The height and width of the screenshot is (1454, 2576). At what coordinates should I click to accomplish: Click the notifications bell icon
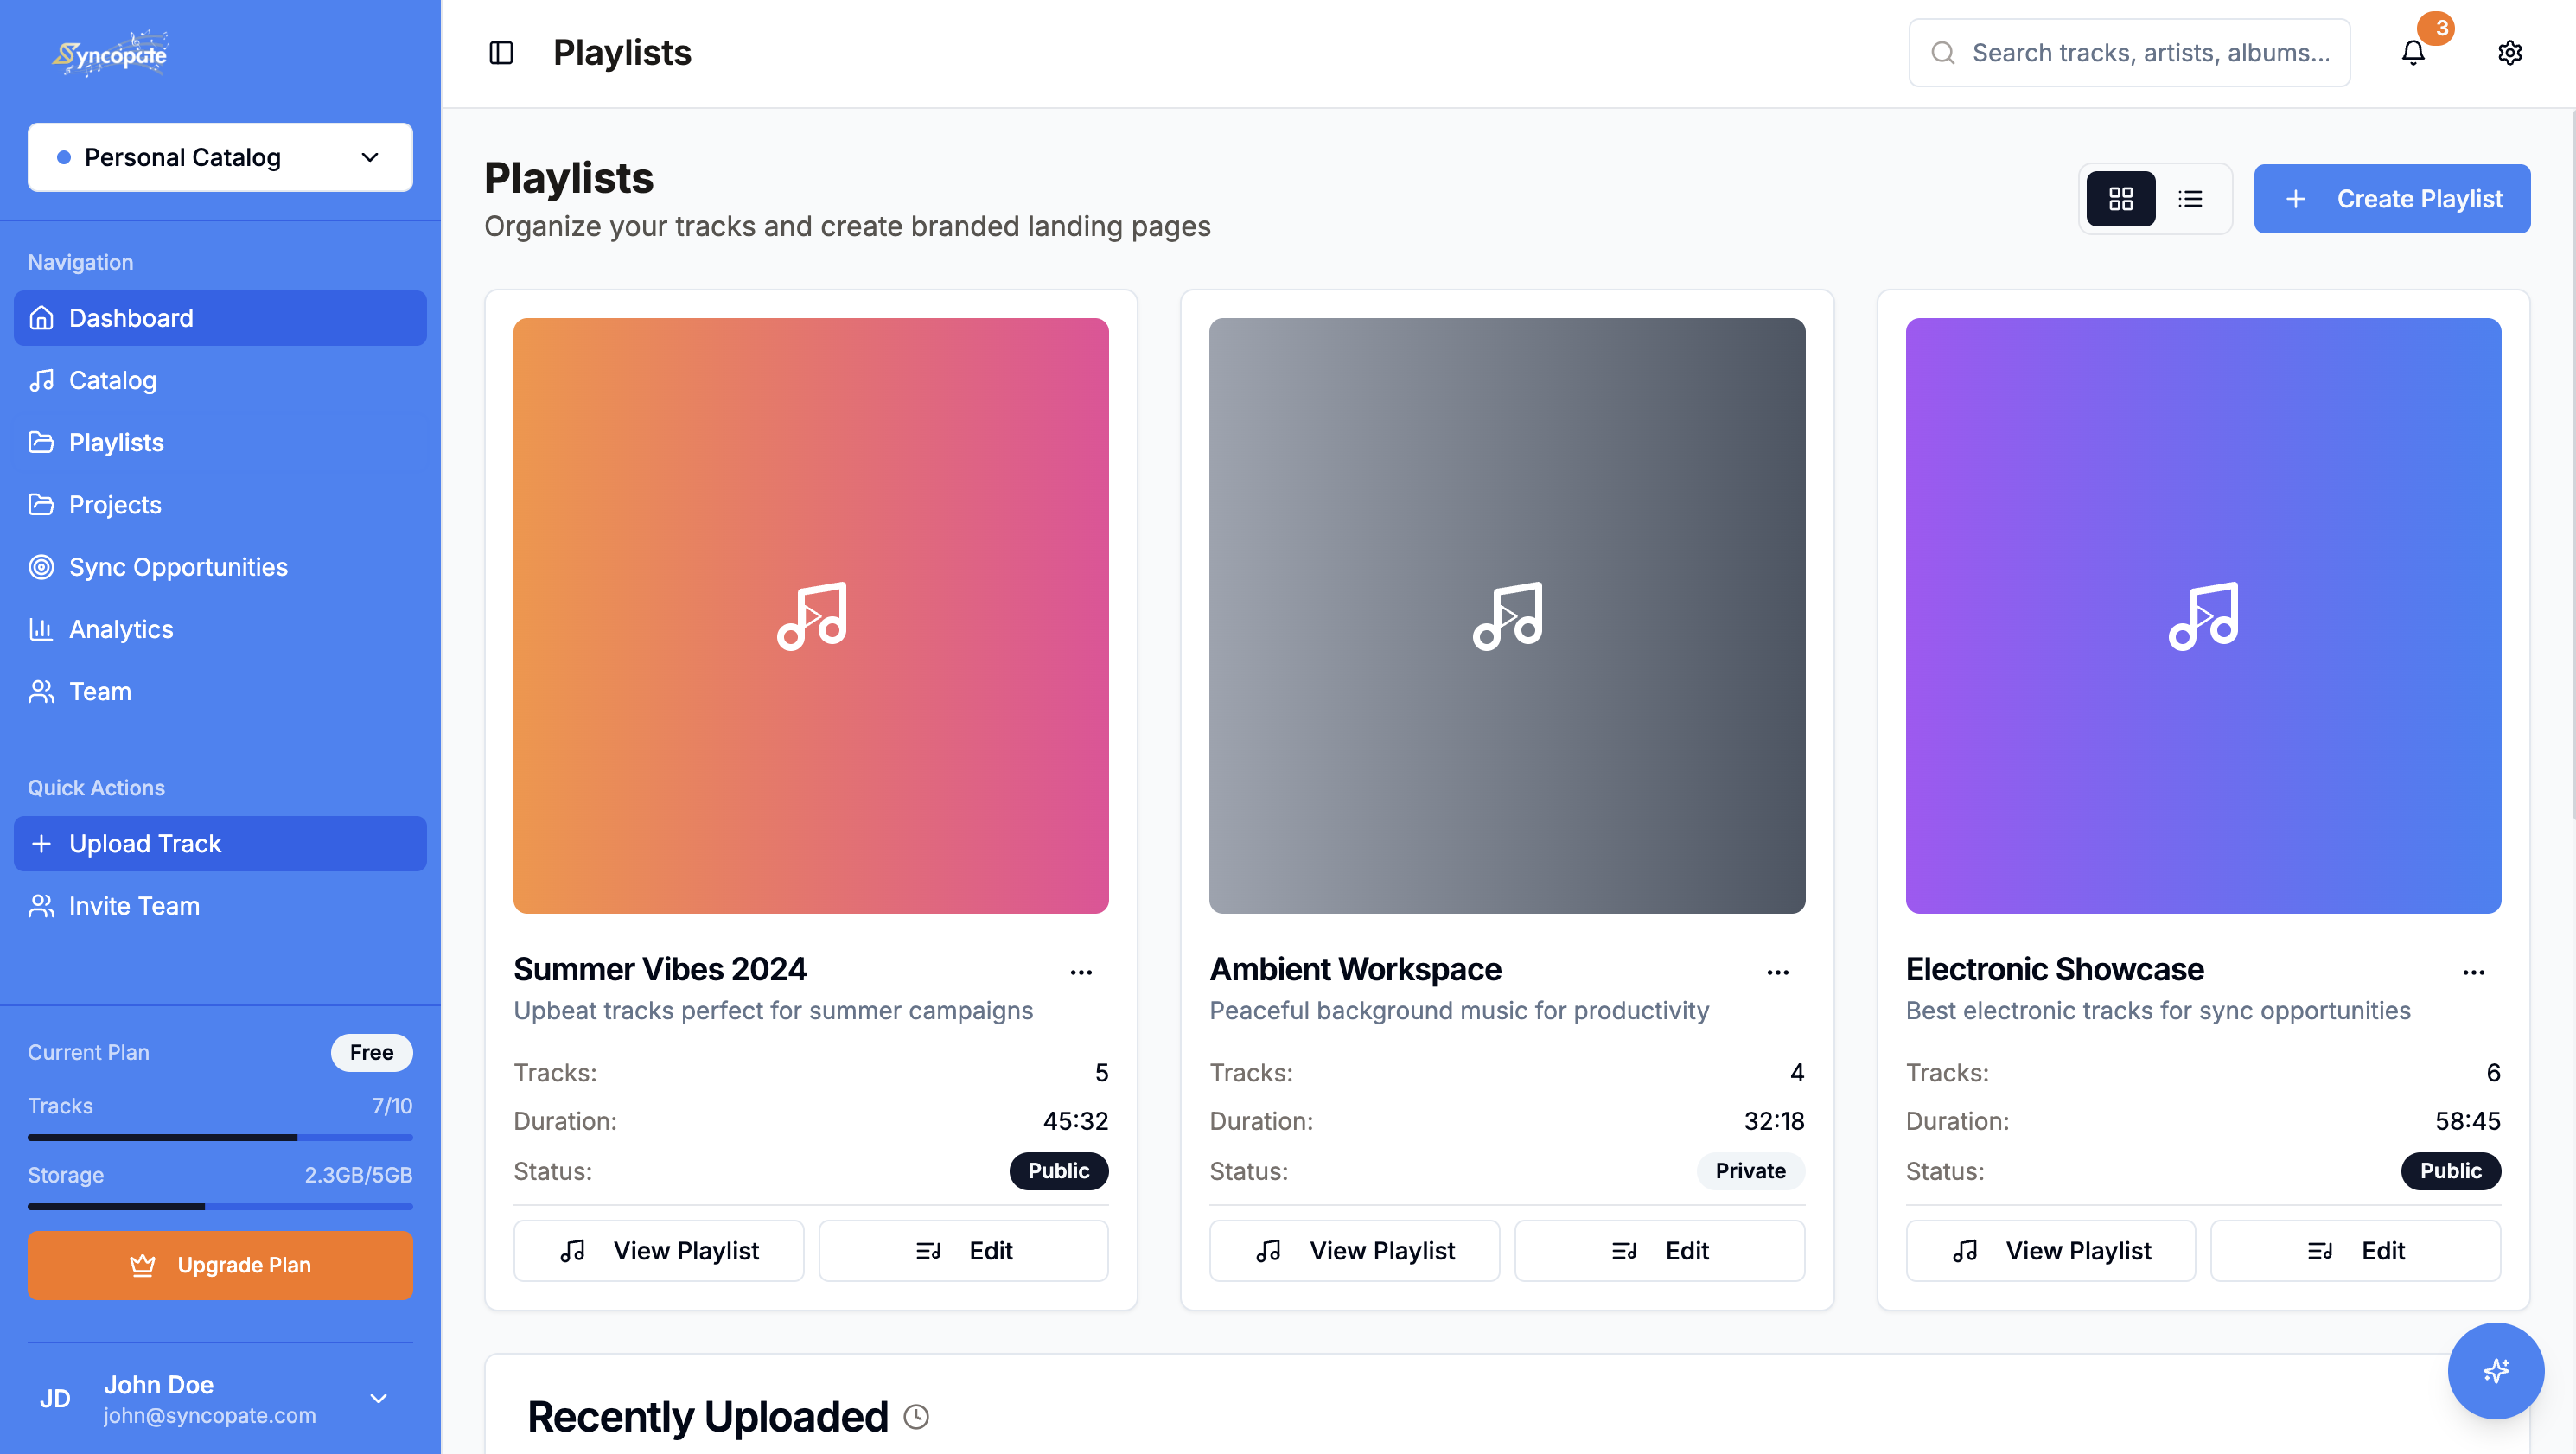pos(2413,53)
